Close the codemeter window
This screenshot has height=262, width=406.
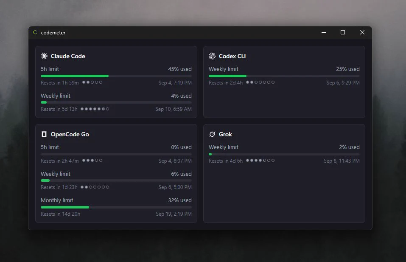(x=362, y=32)
